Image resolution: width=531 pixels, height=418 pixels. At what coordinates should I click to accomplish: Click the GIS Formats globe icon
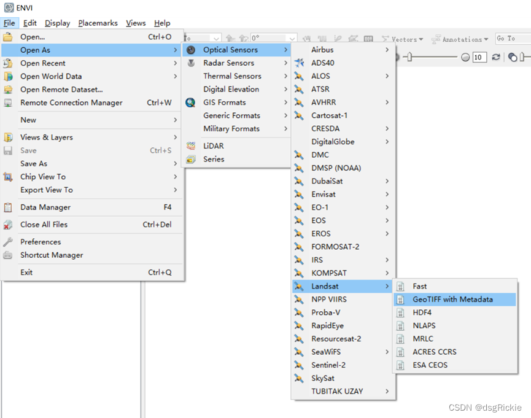tap(191, 103)
